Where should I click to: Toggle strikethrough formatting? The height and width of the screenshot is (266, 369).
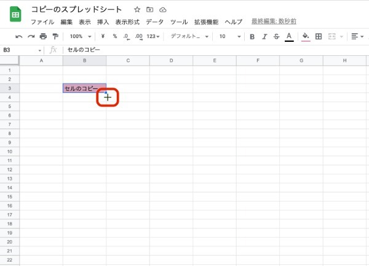pos(276,36)
